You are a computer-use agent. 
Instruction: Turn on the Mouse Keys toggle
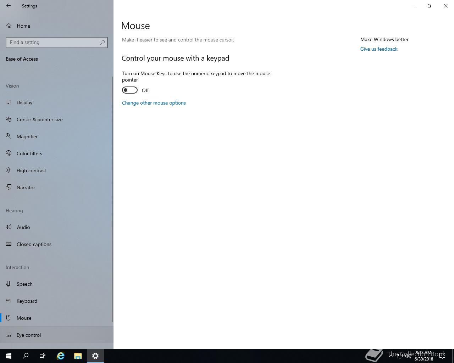(x=130, y=90)
